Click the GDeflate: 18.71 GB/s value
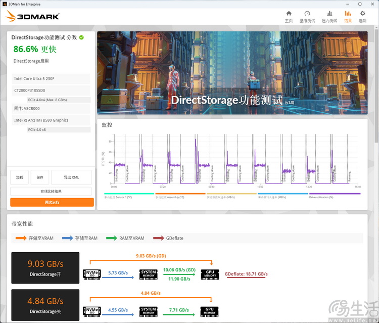Screen dimensions: 379x323 point(246,274)
